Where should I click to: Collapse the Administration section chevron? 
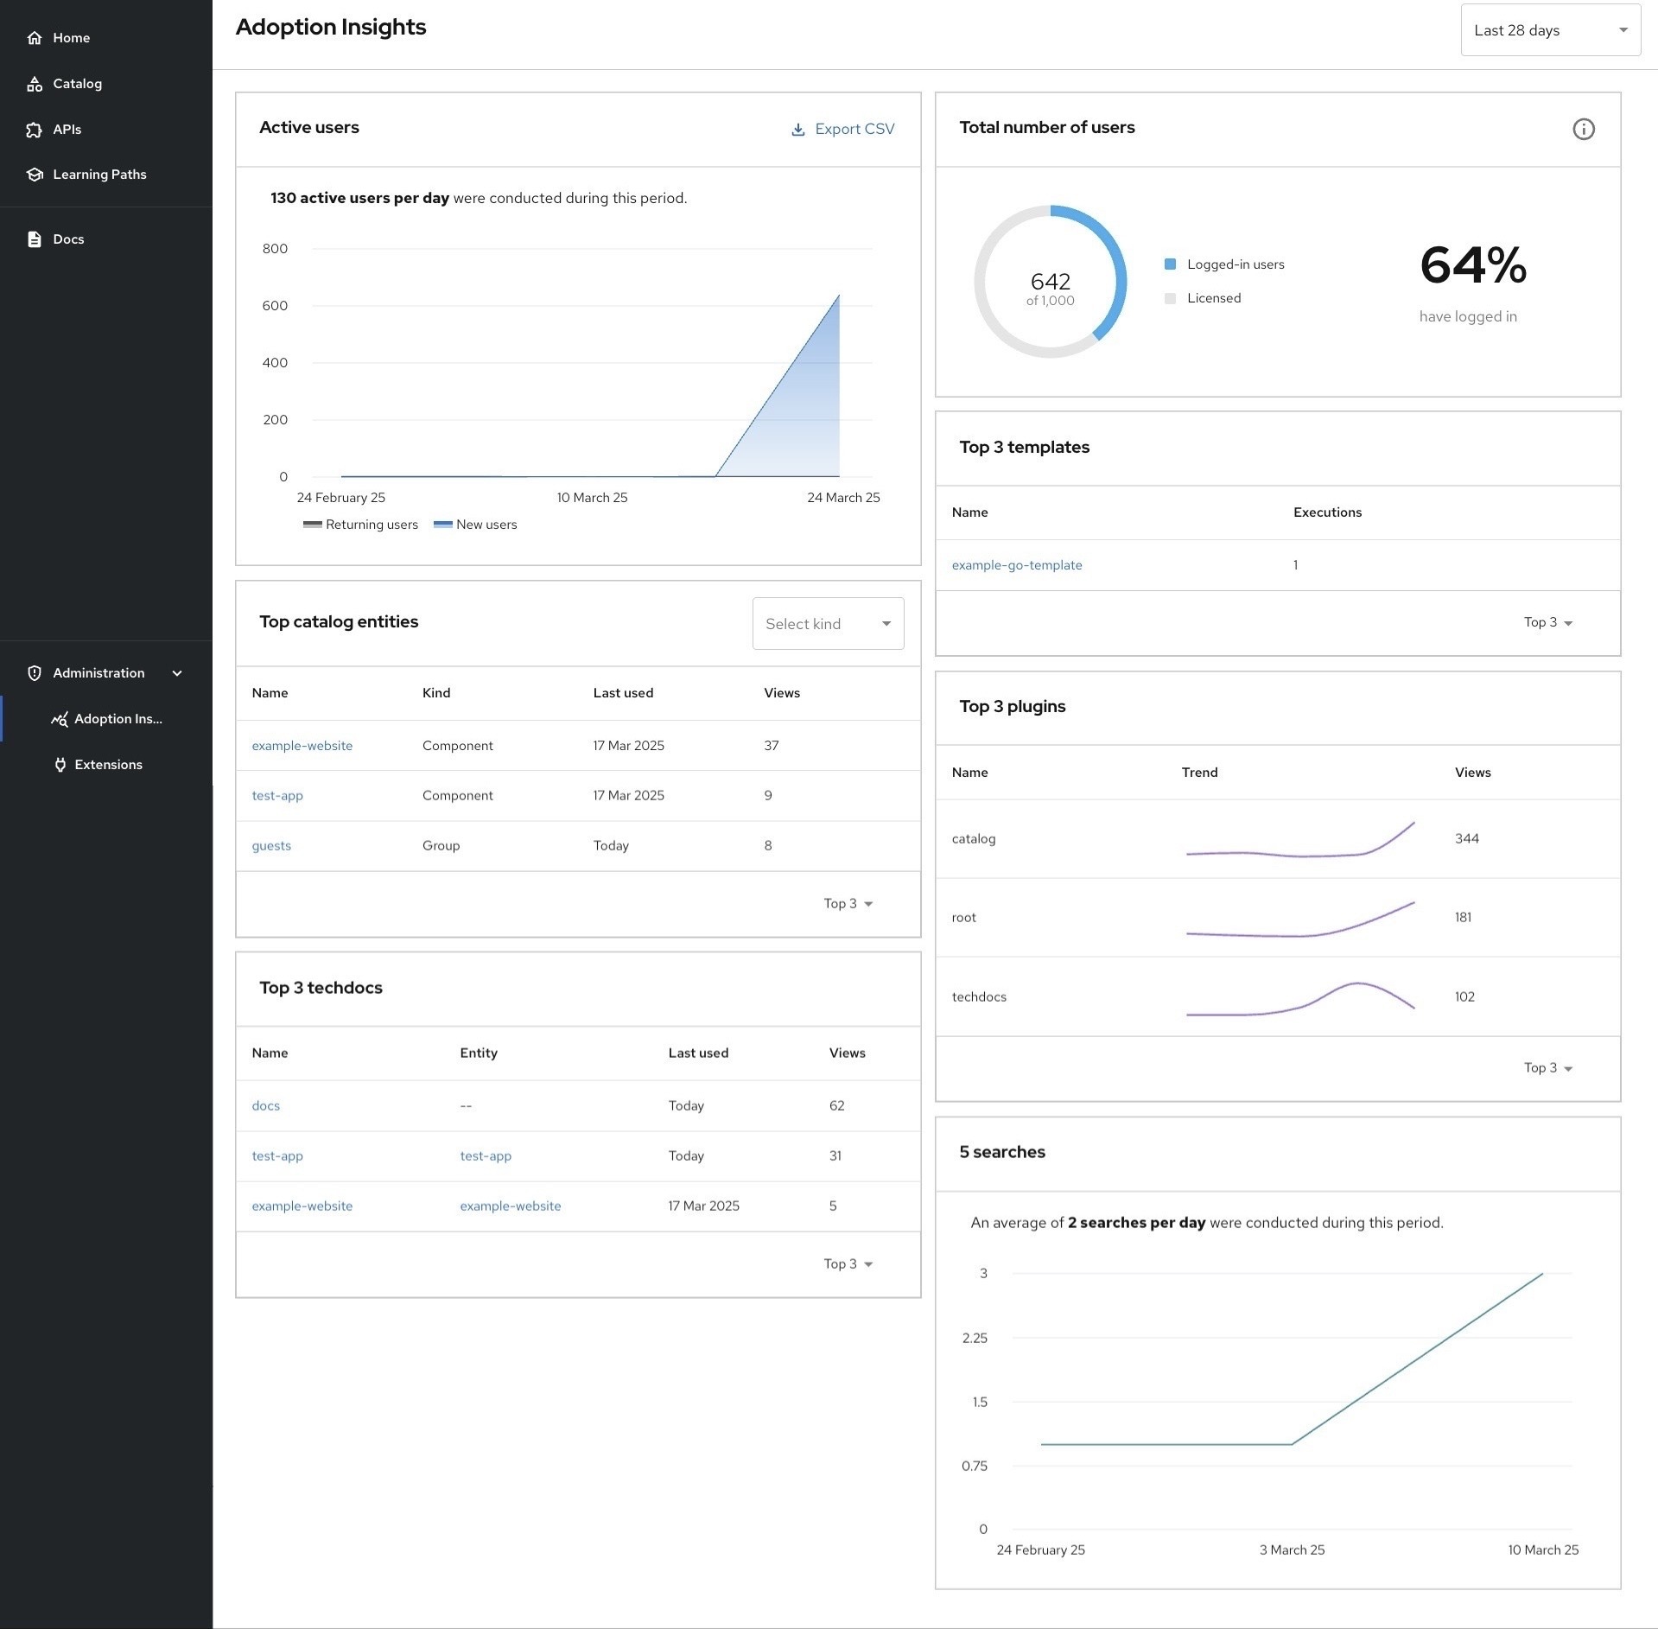coord(177,672)
